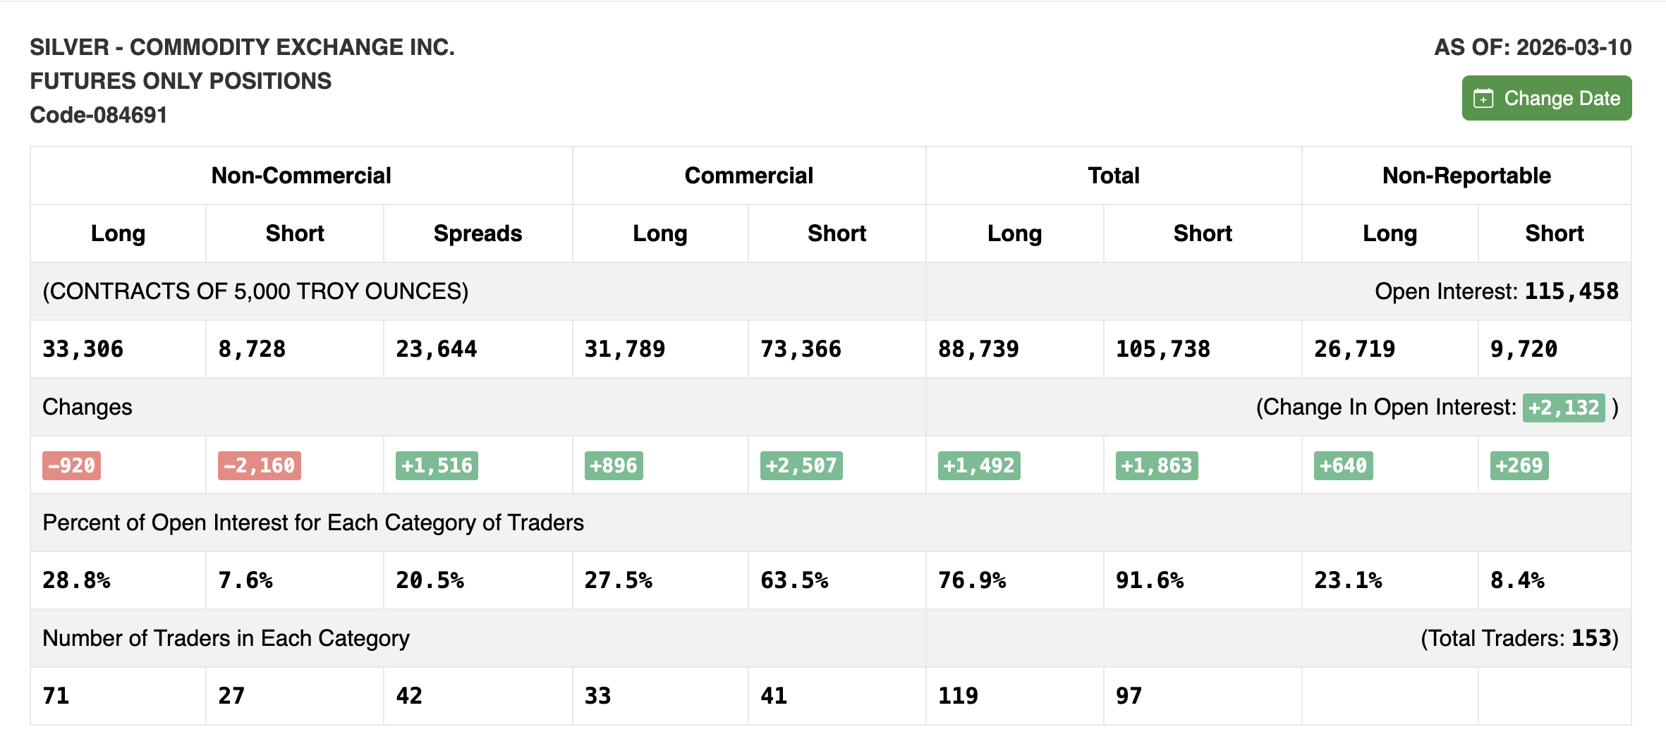Select the Commercial column group header

[748, 176]
